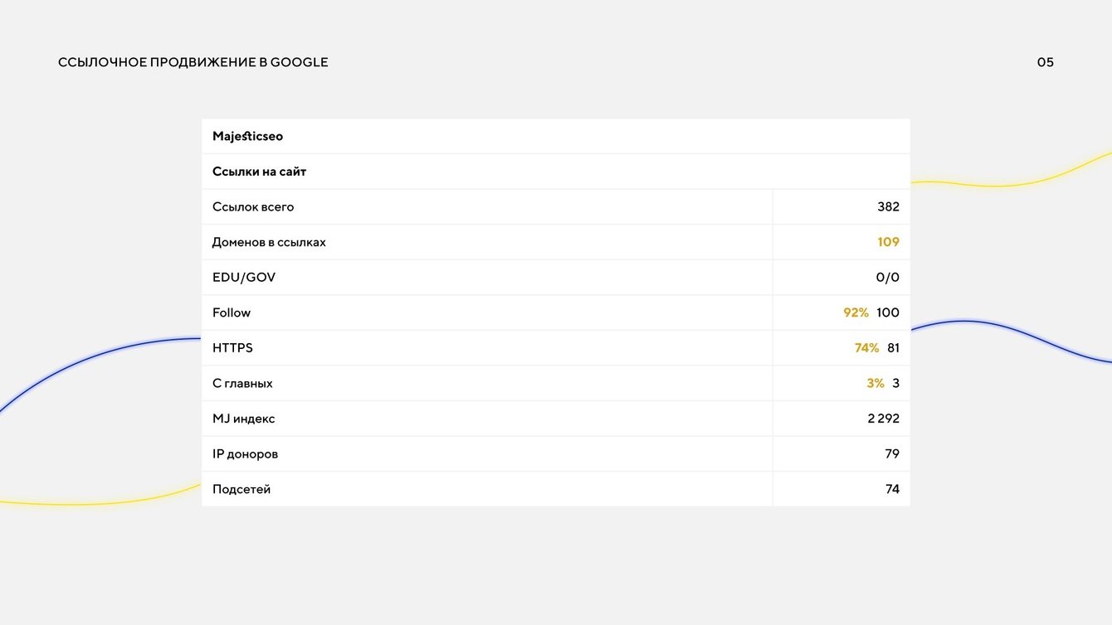This screenshot has width=1112, height=625.
Task: Click the total links value 382
Action: pos(888,207)
